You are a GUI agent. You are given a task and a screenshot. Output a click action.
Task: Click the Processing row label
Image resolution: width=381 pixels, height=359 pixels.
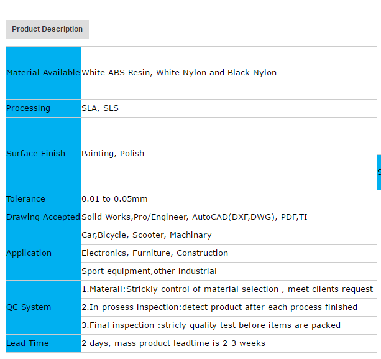tap(29, 108)
